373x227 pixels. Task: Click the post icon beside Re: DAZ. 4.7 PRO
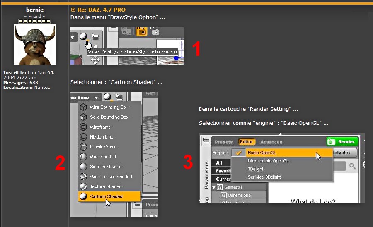pyautogui.click(x=73, y=10)
